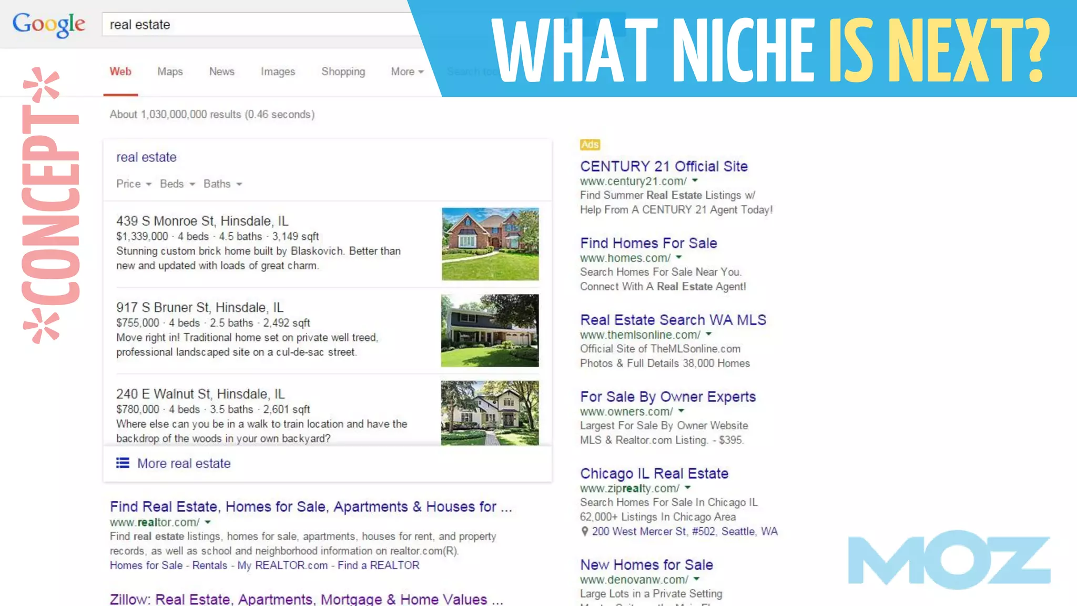Open dropdown arrow next to www.owners.com

(x=681, y=411)
